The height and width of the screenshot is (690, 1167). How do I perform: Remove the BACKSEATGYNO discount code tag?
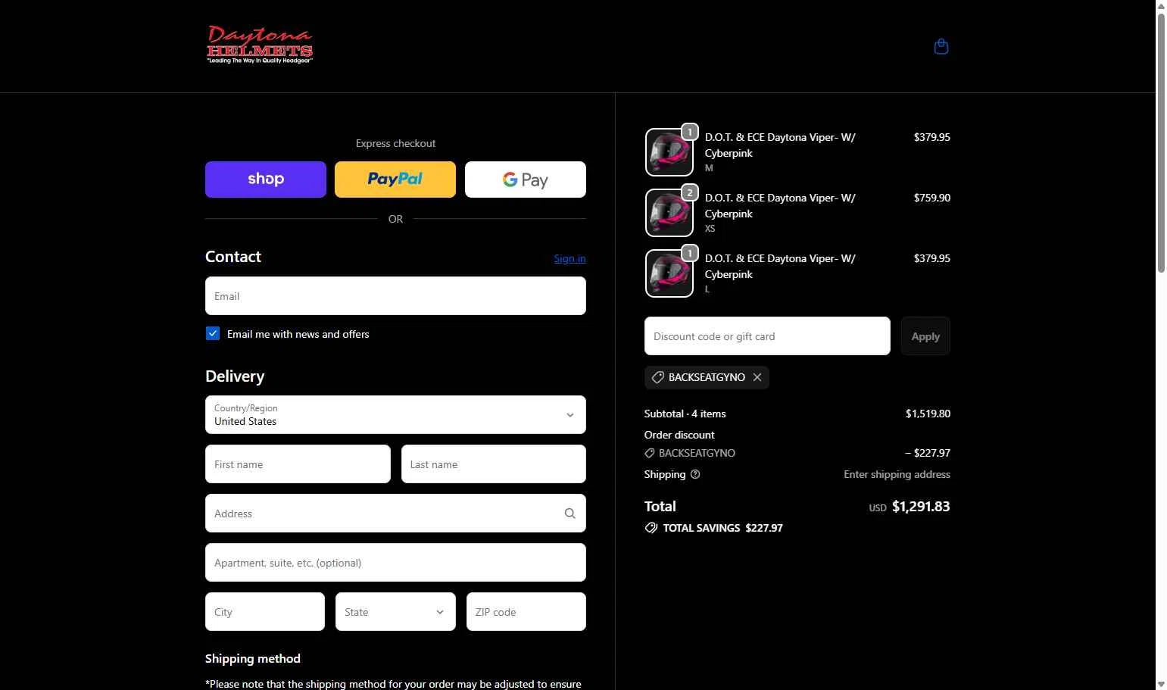pos(757,377)
